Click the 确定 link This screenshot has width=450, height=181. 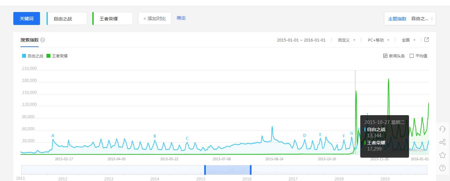(181, 18)
